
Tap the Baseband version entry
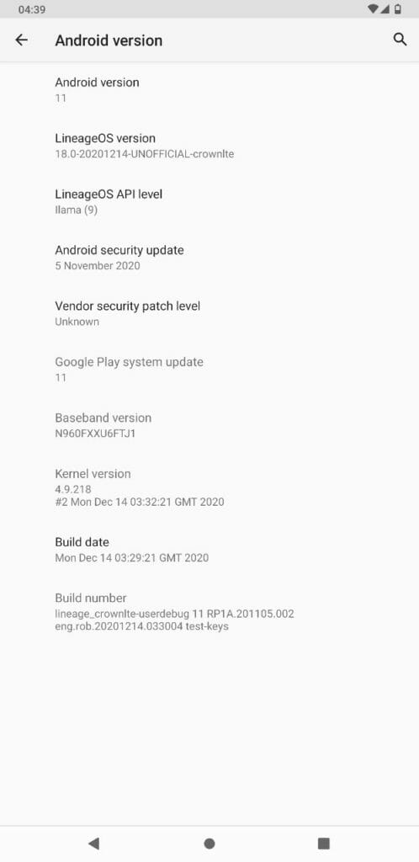click(x=209, y=425)
